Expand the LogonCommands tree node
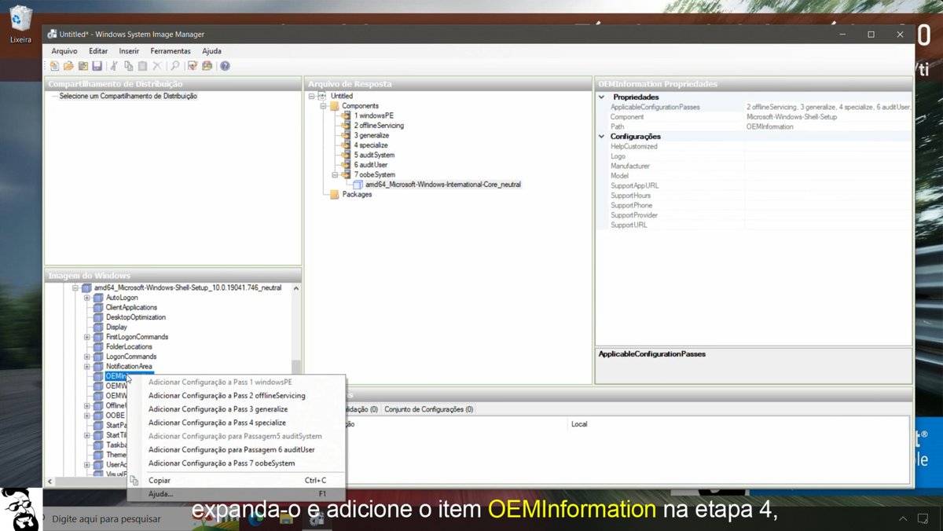 click(x=87, y=357)
